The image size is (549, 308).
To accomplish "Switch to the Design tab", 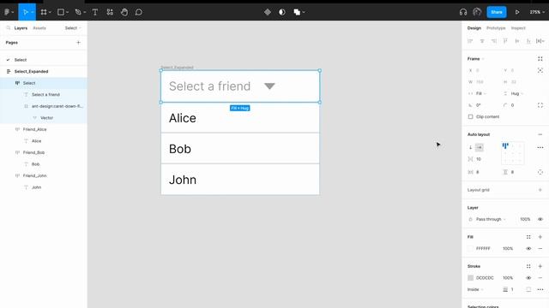I will pyautogui.click(x=474, y=28).
